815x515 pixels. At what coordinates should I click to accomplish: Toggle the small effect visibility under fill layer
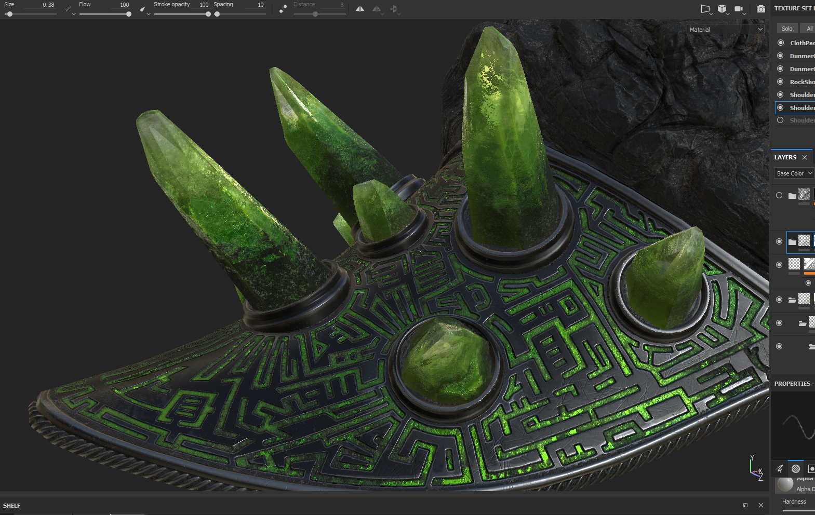tap(808, 283)
